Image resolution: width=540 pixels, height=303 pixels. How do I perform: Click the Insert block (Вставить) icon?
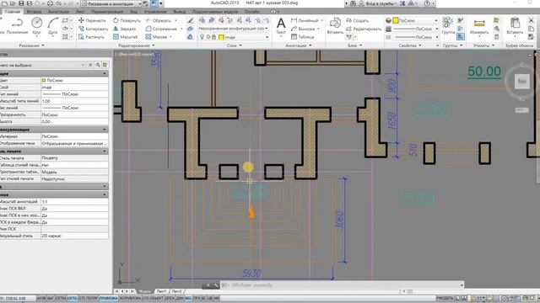[335, 26]
